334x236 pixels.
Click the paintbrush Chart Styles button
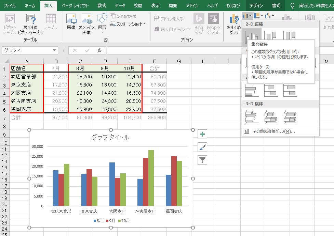(202, 147)
